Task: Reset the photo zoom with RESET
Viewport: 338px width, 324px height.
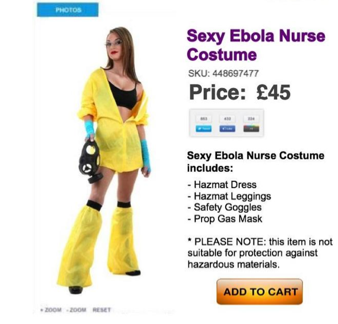Action: tap(102, 310)
